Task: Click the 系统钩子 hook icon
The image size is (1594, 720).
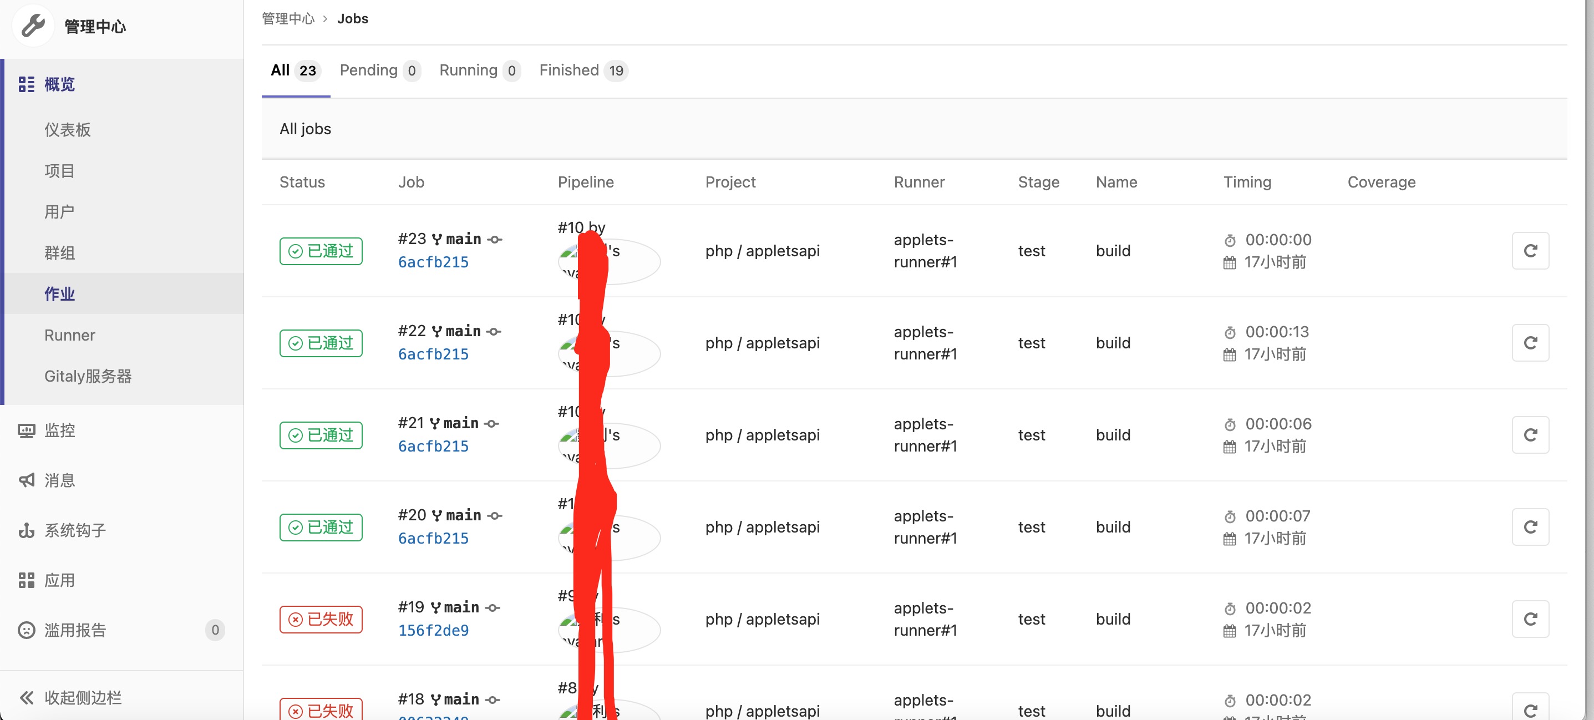Action: click(26, 530)
